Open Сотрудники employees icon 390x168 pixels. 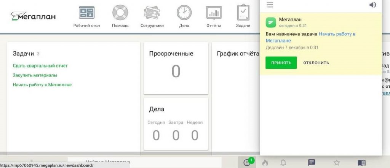tap(152, 13)
